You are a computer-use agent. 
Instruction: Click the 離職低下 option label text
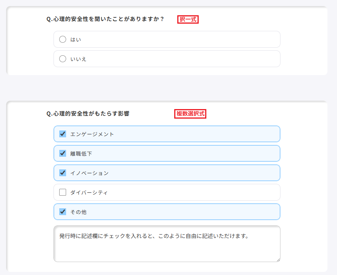point(81,154)
